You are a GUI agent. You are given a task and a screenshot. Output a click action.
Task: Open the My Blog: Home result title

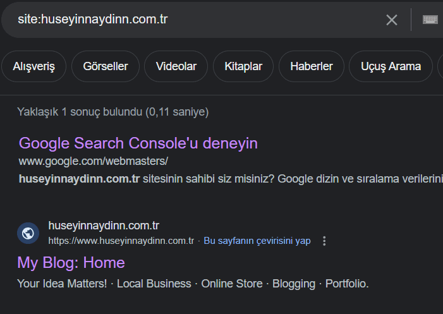(71, 262)
